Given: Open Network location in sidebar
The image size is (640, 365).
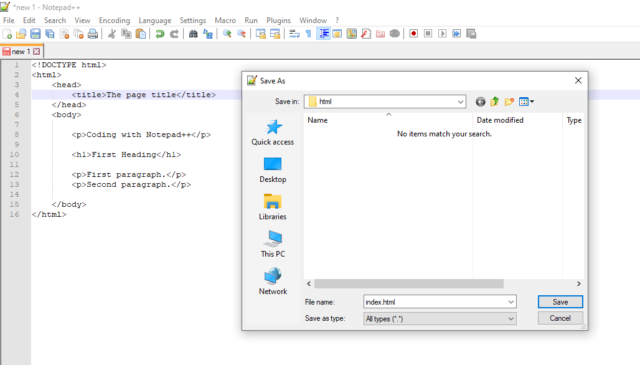Looking at the screenshot, I should pyautogui.click(x=273, y=282).
